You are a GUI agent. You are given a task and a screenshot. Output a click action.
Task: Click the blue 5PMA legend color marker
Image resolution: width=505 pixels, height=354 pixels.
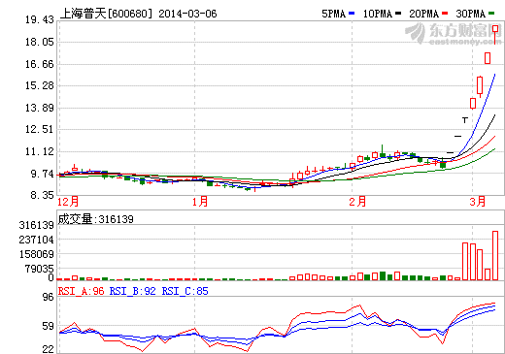[352, 14]
